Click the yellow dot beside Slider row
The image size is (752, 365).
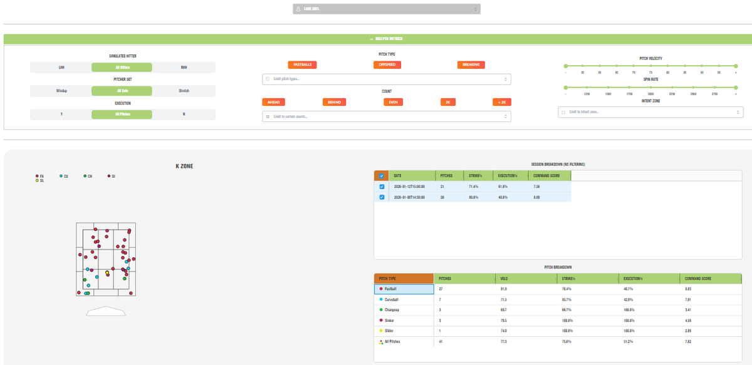(x=381, y=331)
